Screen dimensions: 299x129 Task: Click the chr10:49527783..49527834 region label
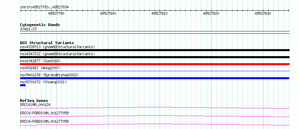[44, 7]
